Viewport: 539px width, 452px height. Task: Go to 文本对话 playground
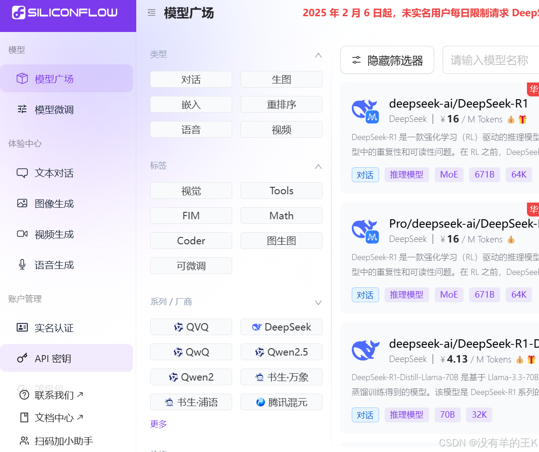(66, 172)
